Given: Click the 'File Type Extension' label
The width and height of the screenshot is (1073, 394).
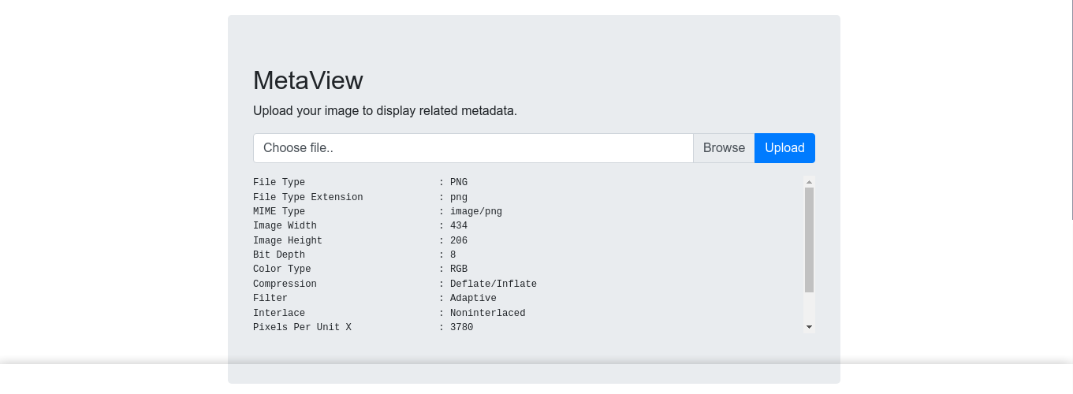Looking at the screenshot, I should (x=308, y=197).
